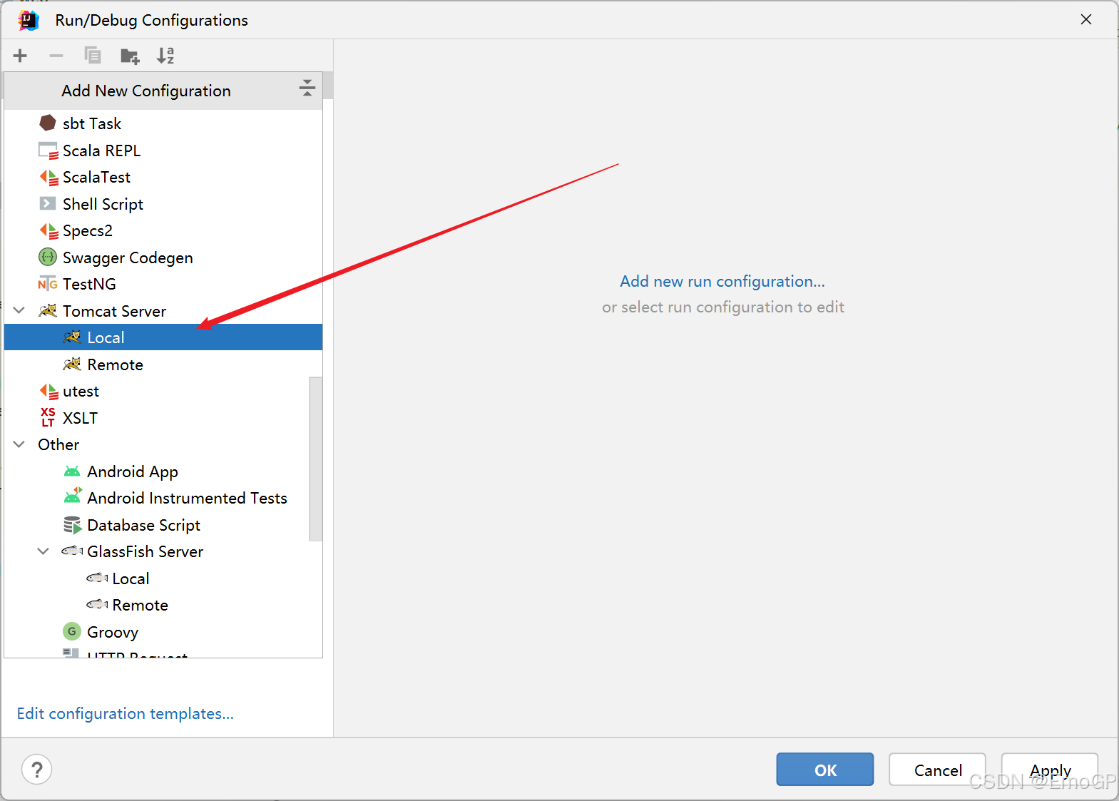
Task: Select Remote under Tomcat Server
Action: [x=163, y=364]
